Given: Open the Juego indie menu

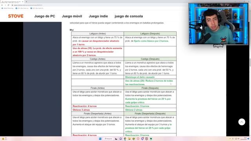Looking at the screenshot, I should 98,16.
